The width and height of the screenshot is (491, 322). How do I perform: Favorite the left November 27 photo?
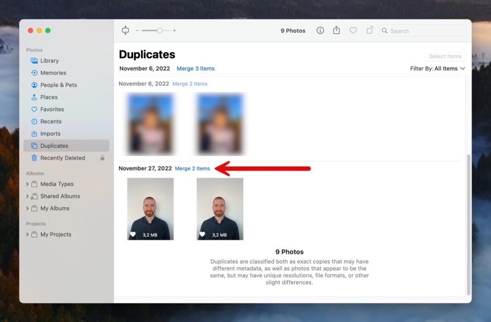tap(132, 234)
